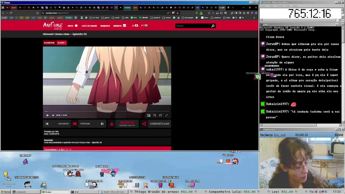The image size is (345, 194).
Task: Mute the video player volume
Action: point(53,115)
